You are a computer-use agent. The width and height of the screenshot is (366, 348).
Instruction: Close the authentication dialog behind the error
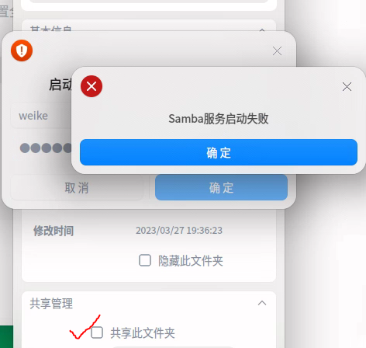pos(277,51)
